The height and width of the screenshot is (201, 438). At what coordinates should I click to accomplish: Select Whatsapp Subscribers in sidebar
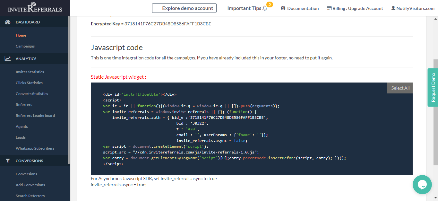click(35, 148)
